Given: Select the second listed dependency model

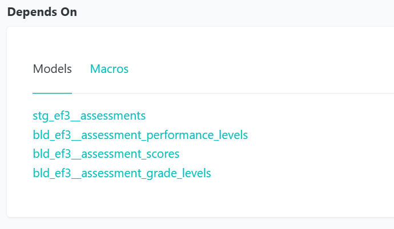Looking at the screenshot, I should [x=140, y=135].
